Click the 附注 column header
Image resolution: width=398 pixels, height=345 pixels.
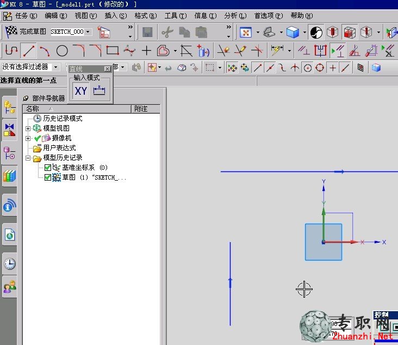[x=146, y=109]
